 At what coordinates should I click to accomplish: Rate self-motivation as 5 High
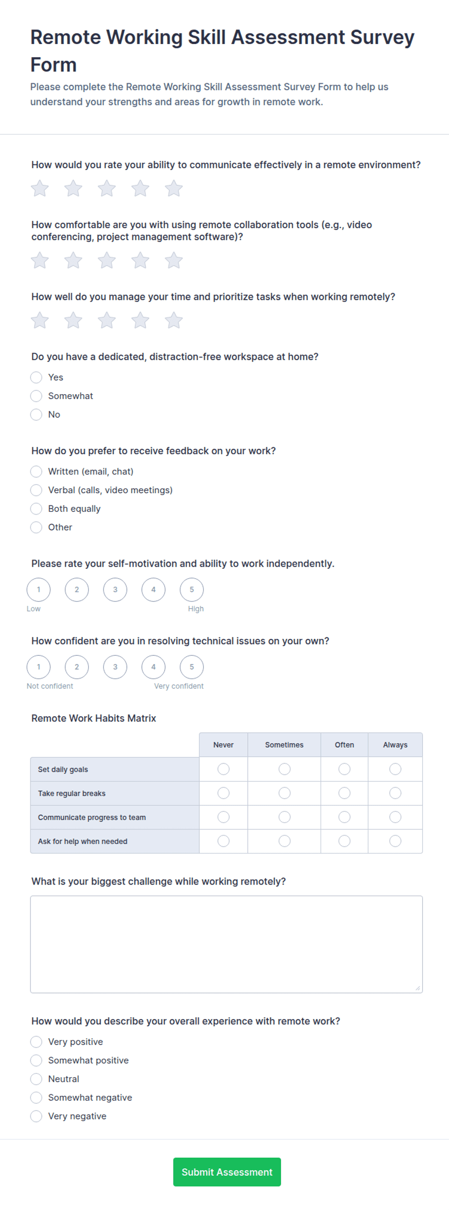[x=192, y=590]
